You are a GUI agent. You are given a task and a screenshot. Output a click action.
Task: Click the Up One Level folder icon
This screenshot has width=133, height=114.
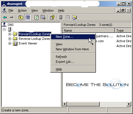coord(21,17)
